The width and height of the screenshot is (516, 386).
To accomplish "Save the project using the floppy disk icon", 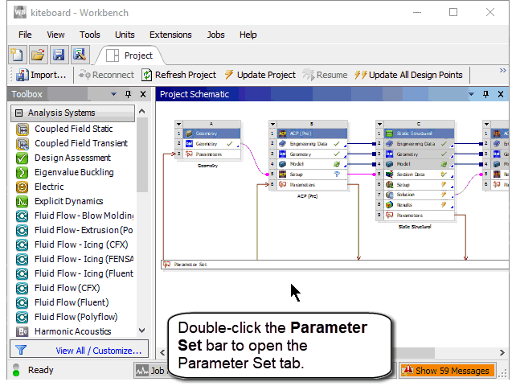I will [59, 55].
